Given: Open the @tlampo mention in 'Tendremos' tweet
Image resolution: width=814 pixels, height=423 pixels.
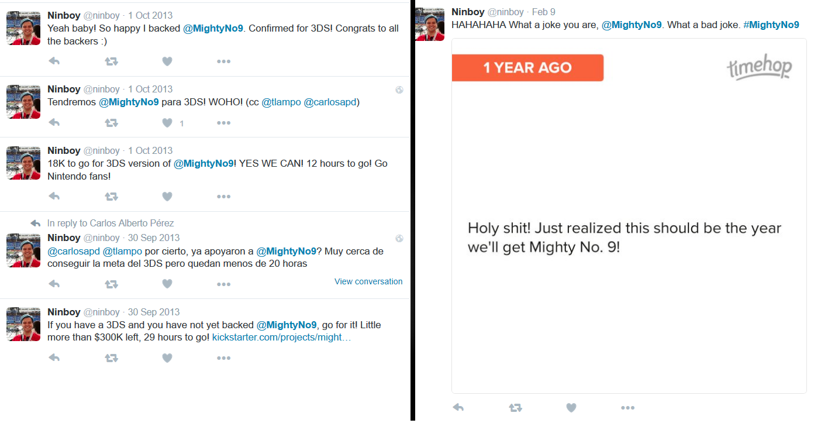Looking at the screenshot, I should (281, 102).
